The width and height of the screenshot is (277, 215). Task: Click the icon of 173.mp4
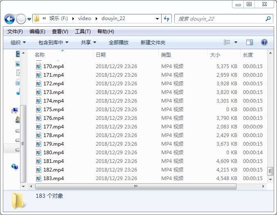point(38,92)
